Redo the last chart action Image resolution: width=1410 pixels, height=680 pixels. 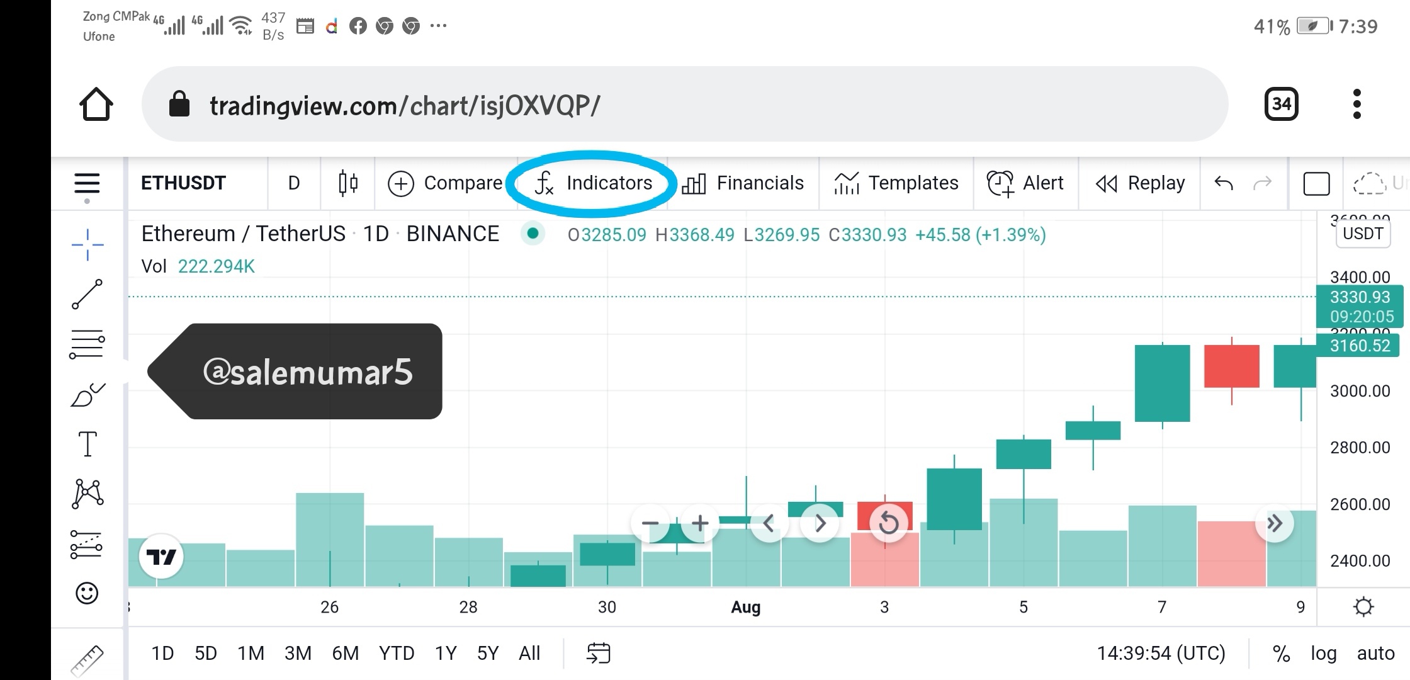coord(1263,183)
